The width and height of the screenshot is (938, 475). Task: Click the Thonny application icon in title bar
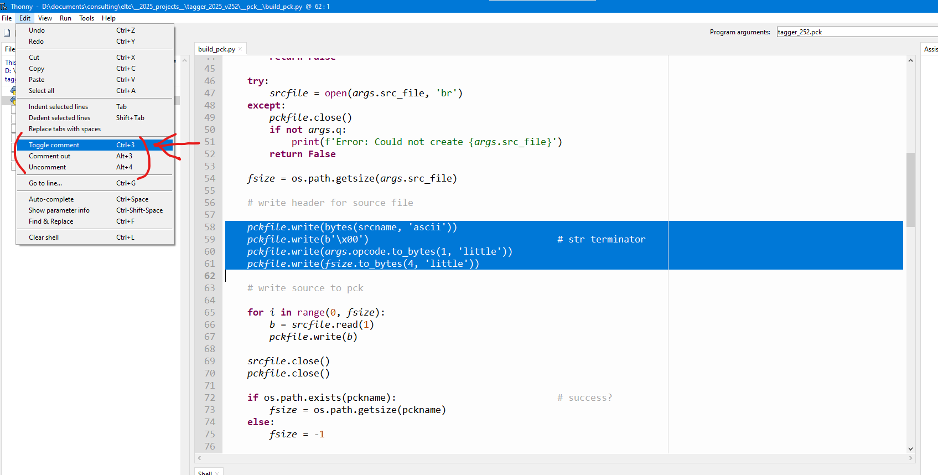click(x=4, y=6)
